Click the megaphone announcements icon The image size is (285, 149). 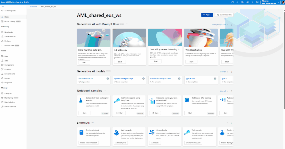[x=247, y=2]
